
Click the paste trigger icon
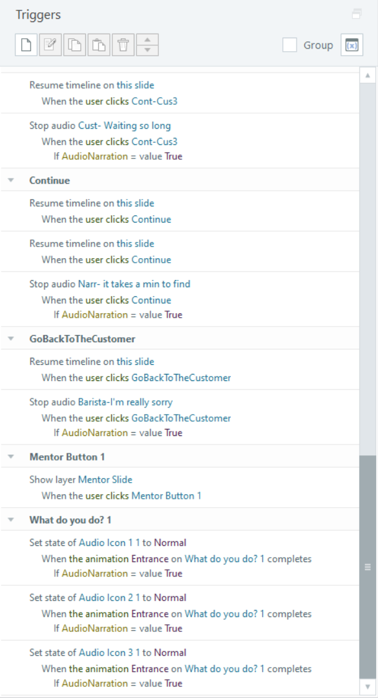coord(99,45)
